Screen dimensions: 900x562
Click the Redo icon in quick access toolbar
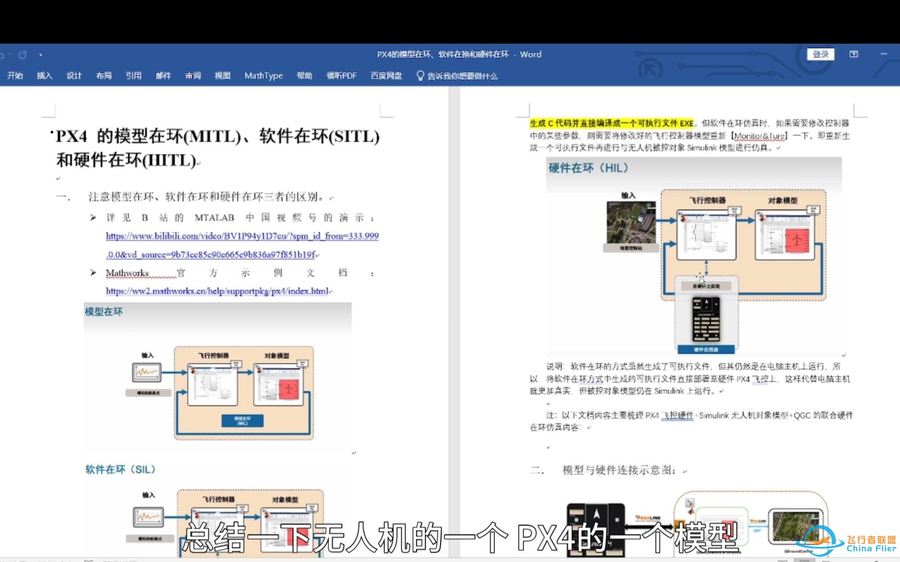point(22,55)
